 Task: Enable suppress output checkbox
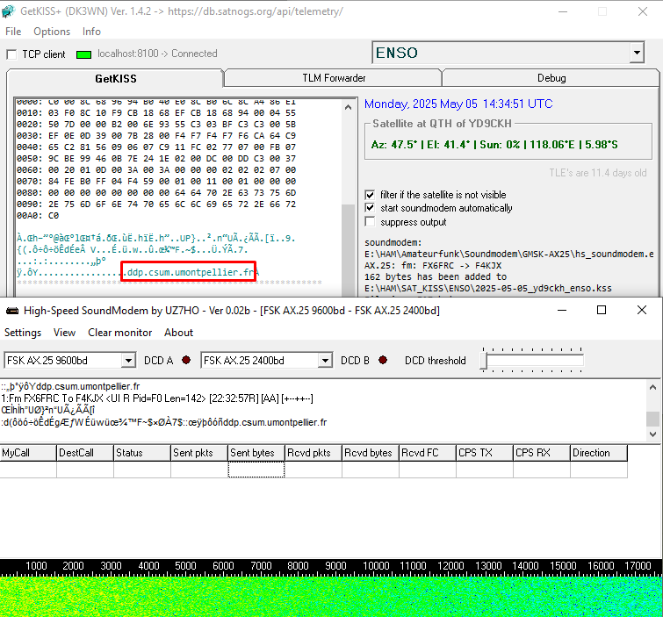point(370,222)
